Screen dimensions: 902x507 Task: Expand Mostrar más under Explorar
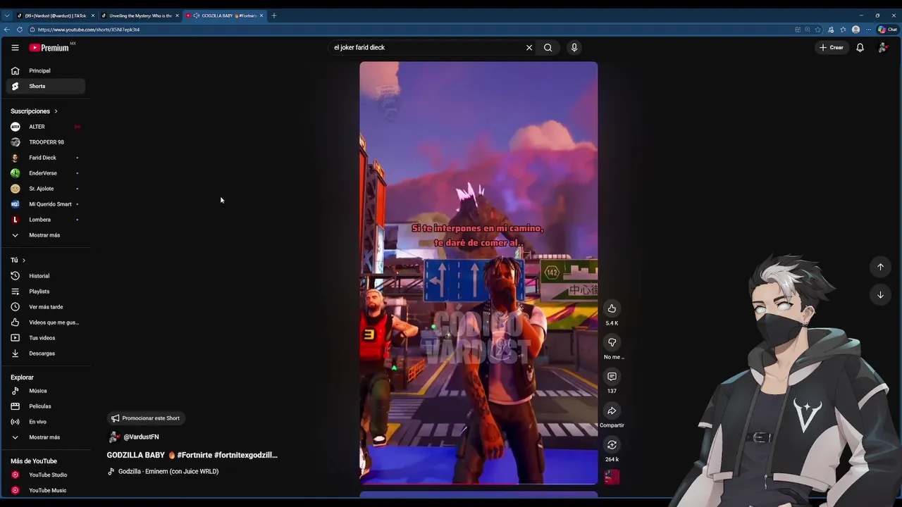pos(46,437)
